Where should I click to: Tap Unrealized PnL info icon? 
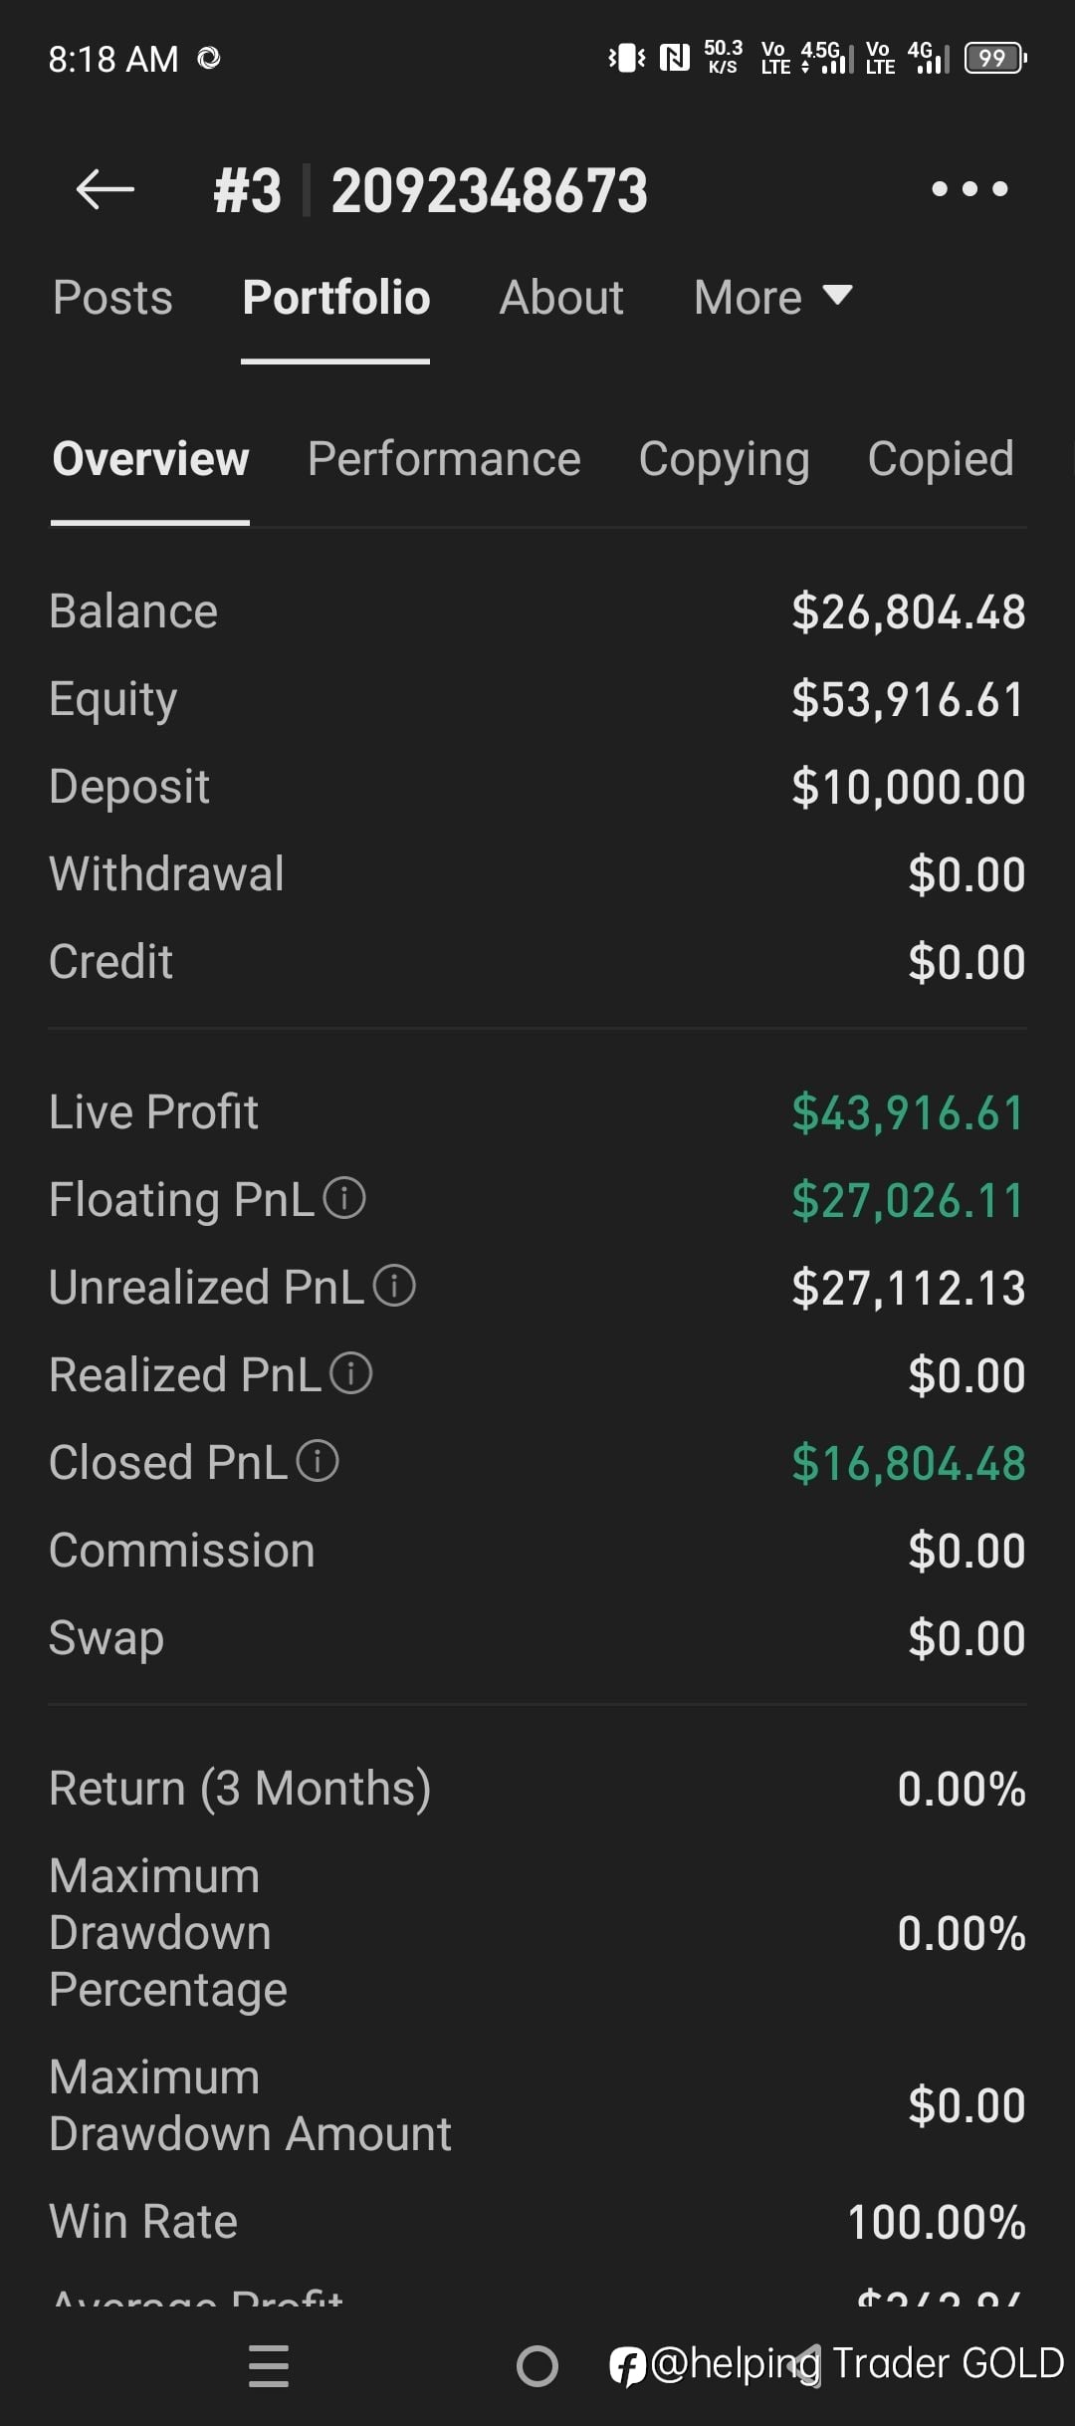coord(394,1286)
